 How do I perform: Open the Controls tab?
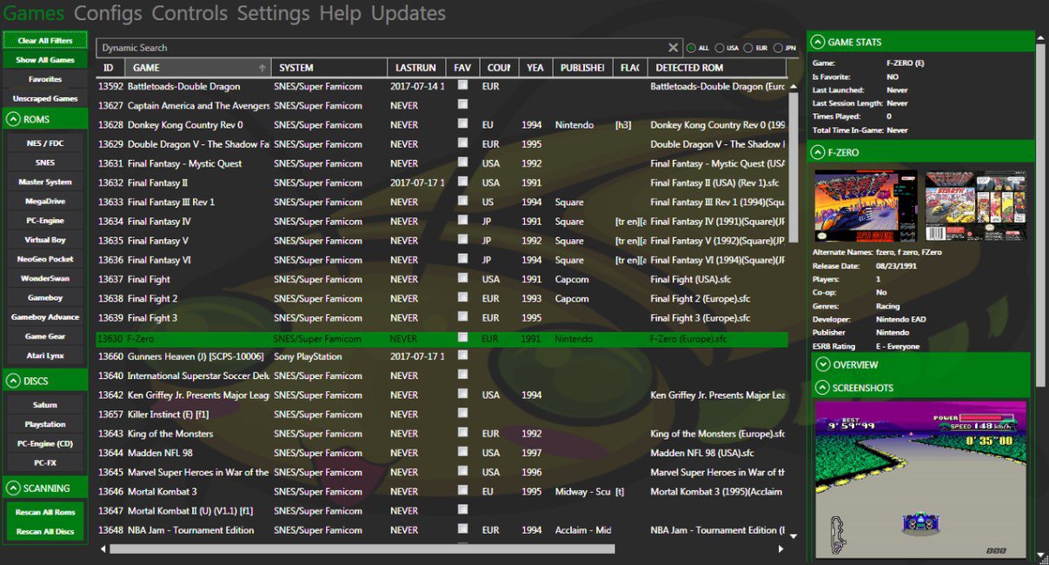(x=189, y=14)
